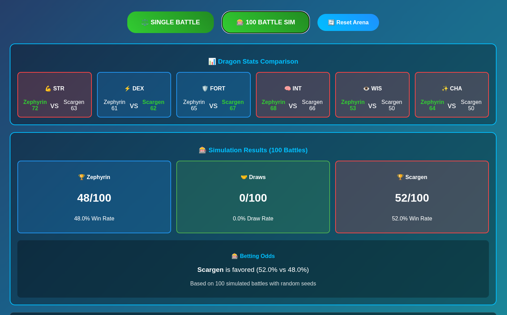Viewport: 507px width, 315px height.
Task: Click the sparkles CHA icon
Action: pyautogui.click(x=445, y=89)
